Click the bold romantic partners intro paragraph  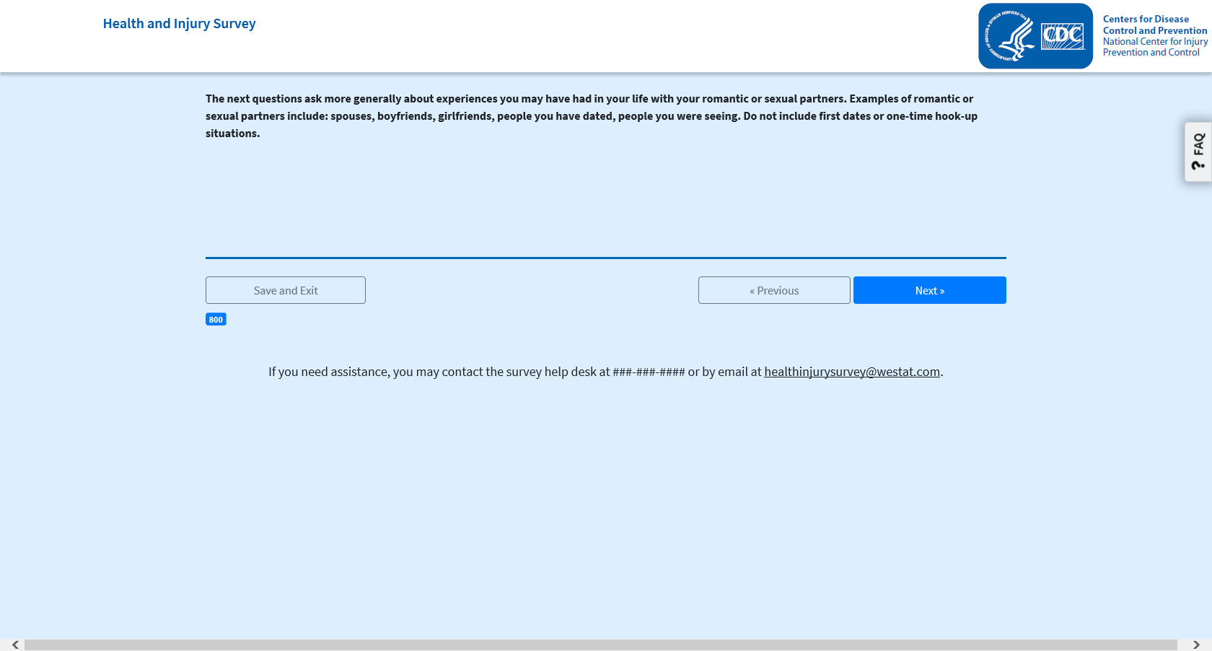(x=592, y=115)
